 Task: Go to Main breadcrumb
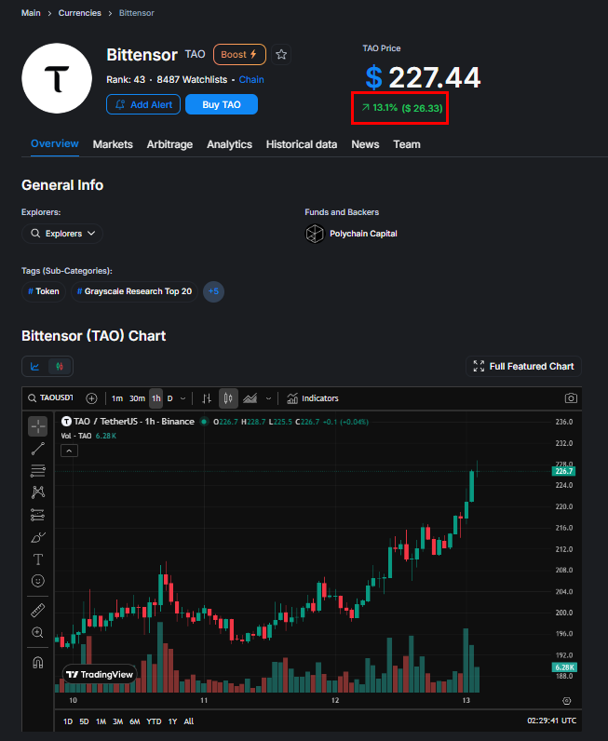point(31,13)
